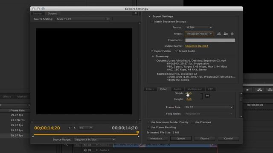Enable Use Frame Blending checkbox
The width and height of the screenshot is (273, 153).
click(148, 127)
